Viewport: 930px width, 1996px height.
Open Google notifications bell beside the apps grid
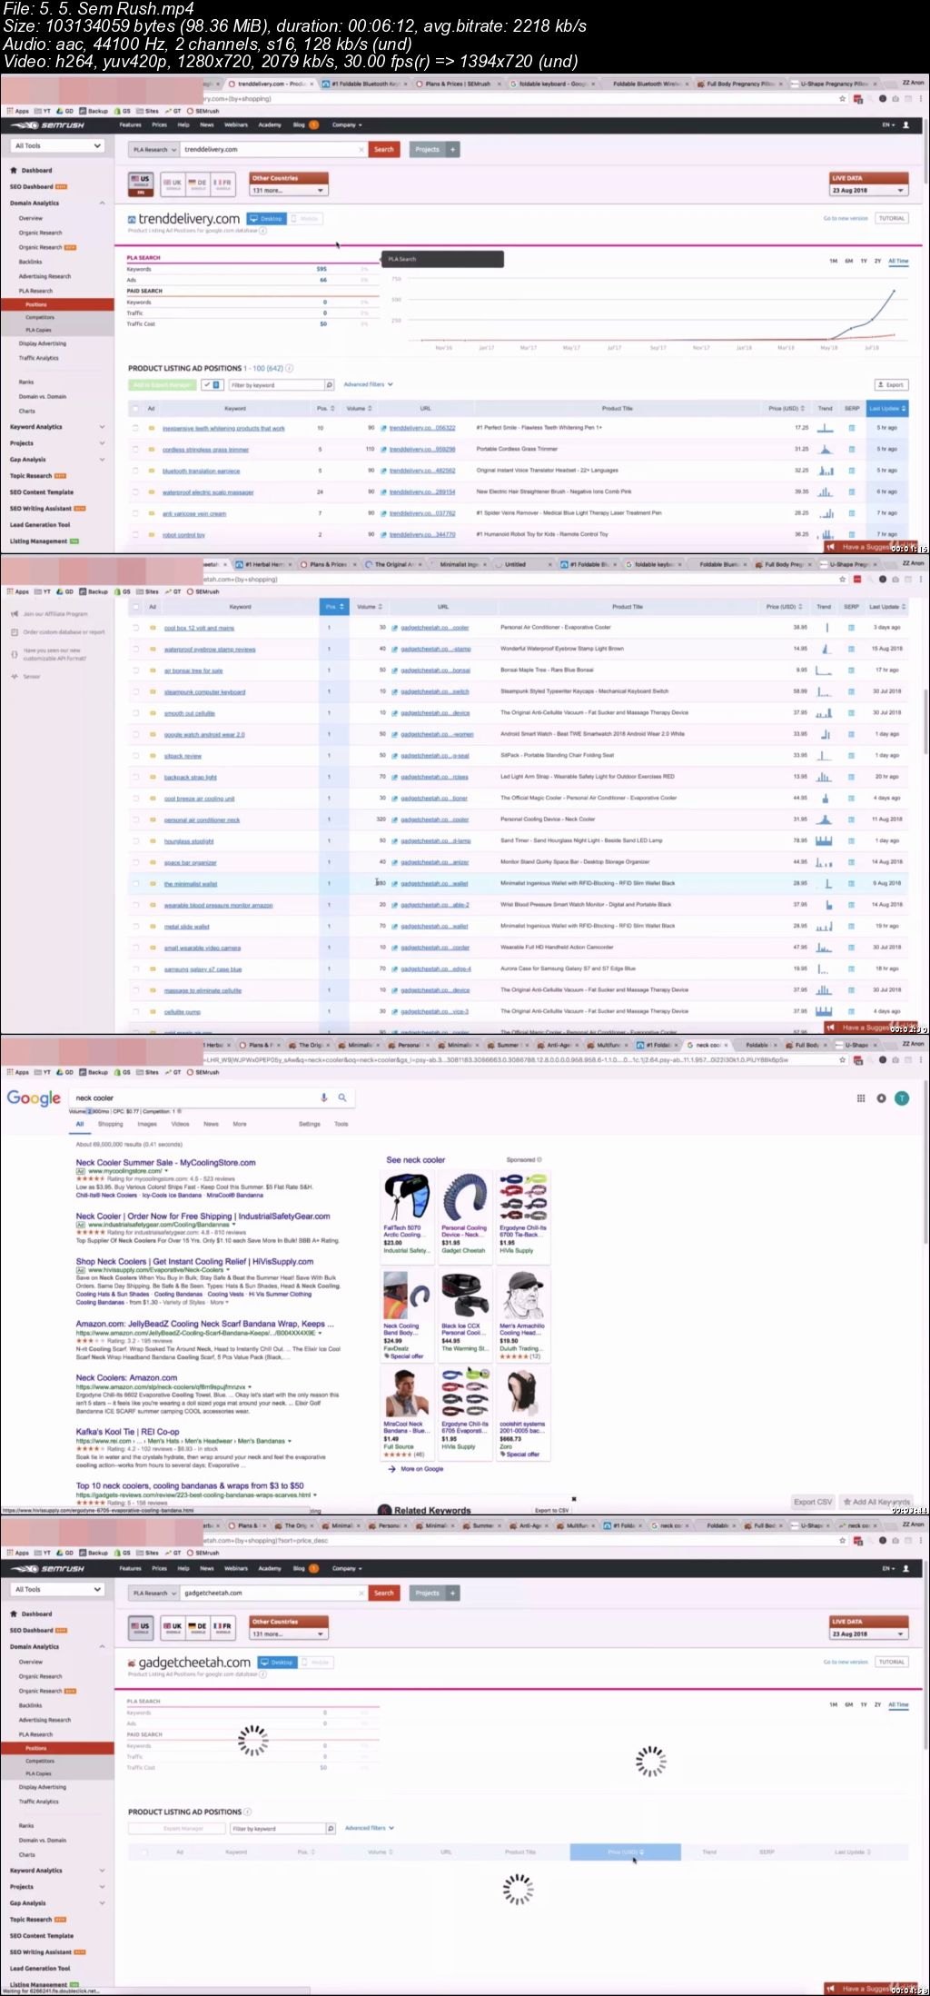click(881, 1098)
